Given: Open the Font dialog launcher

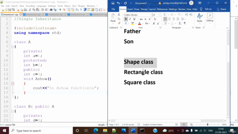Looking at the screenshot, I should click(160, 28).
